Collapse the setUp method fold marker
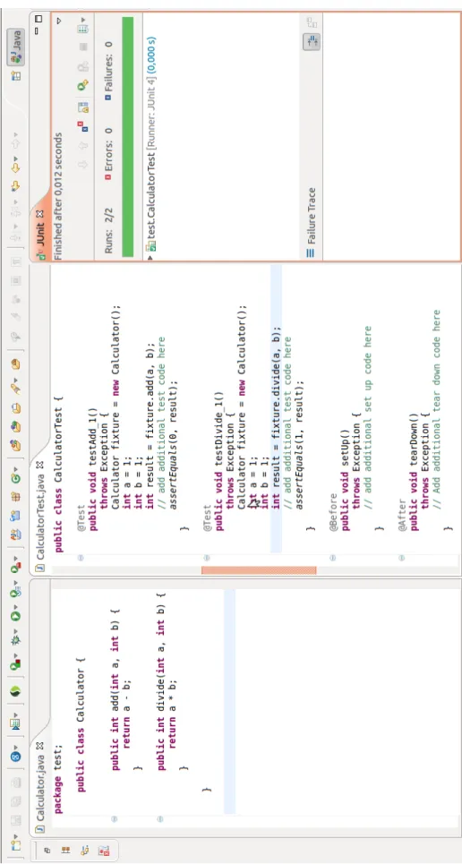Viewport: 462px width, 864px height. pos(332,558)
